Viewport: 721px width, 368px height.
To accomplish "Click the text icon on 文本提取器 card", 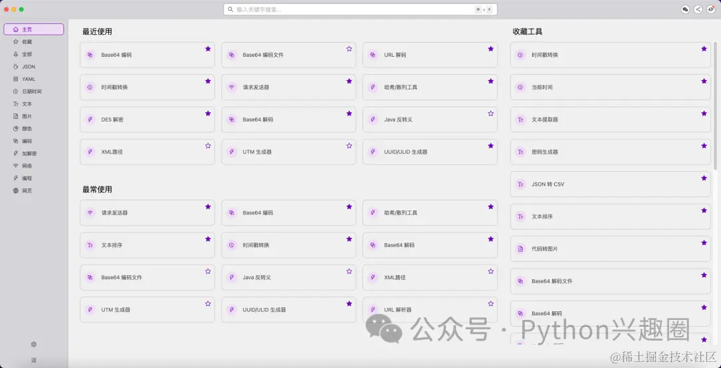I will point(521,120).
